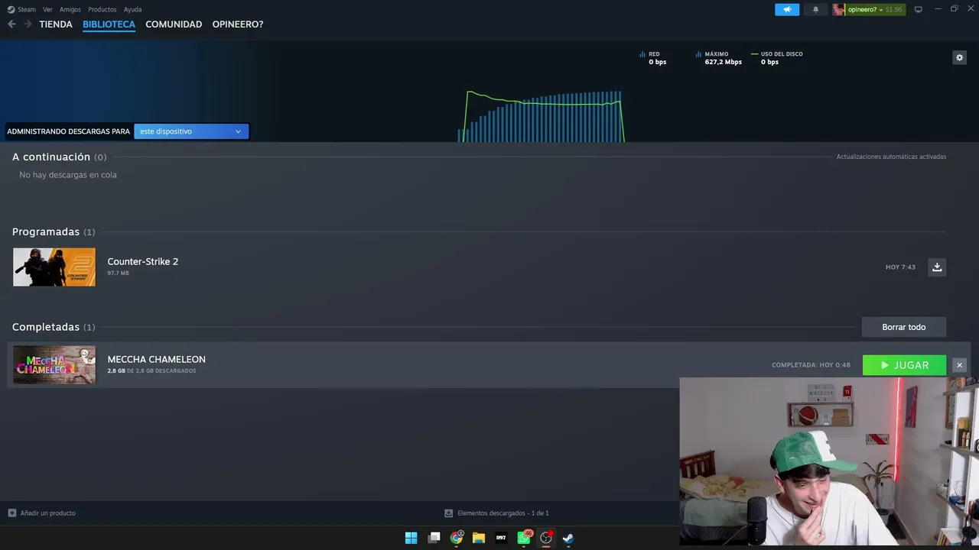This screenshot has width=979, height=550.
Task: Click the Steam icon in the taskbar
Action: tap(568, 538)
